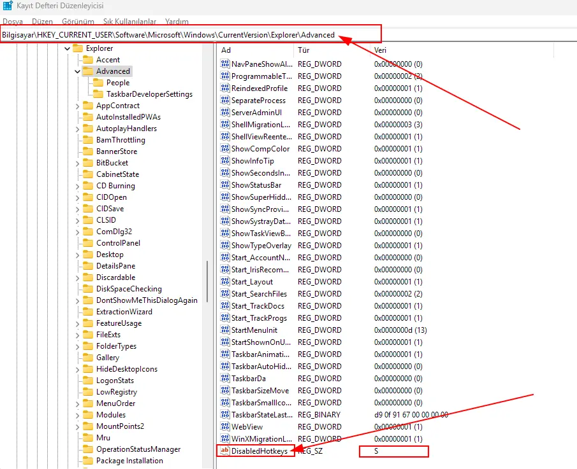Image resolution: width=577 pixels, height=469 pixels.
Task: Select the HideDesktopIcons key
Action: (x=127, y=368)
